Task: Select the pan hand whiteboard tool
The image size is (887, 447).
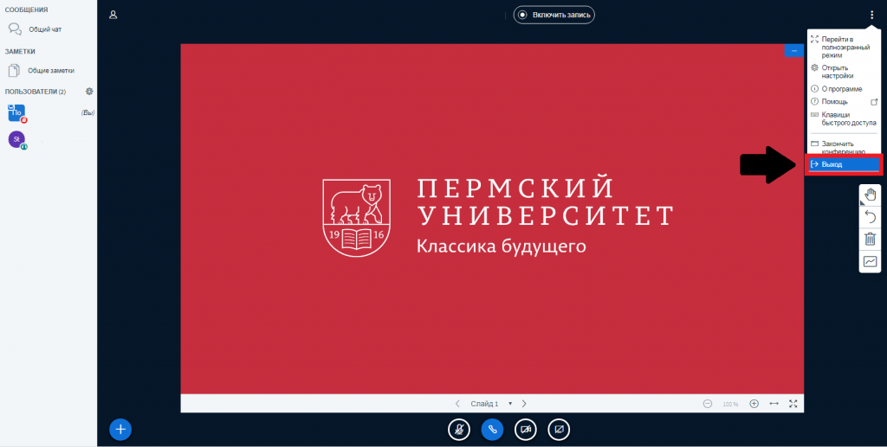Action: click(871, 195)
